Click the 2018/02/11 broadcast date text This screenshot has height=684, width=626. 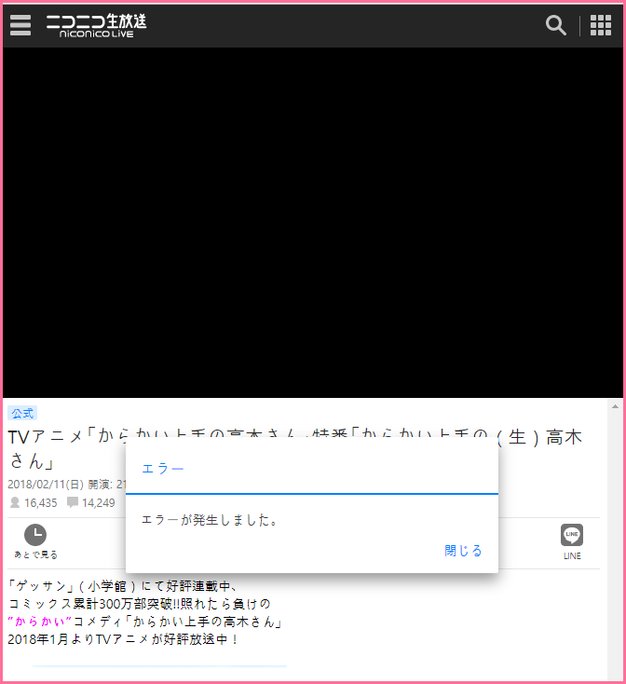point(45,485)
